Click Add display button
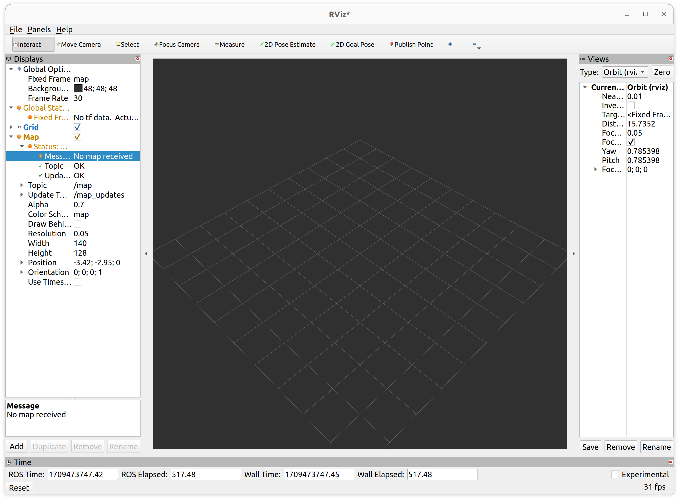 tap(17, 446)
